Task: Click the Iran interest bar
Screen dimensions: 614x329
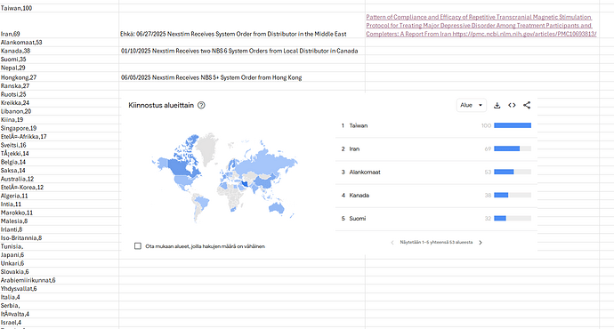Action: pos(513,148)
